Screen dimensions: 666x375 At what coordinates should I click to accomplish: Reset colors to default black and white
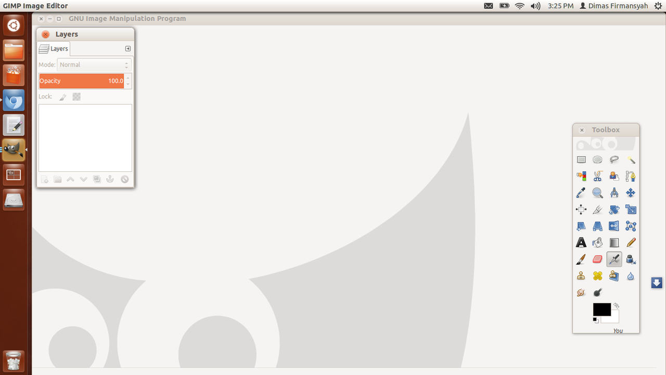(x=596, y=320)
